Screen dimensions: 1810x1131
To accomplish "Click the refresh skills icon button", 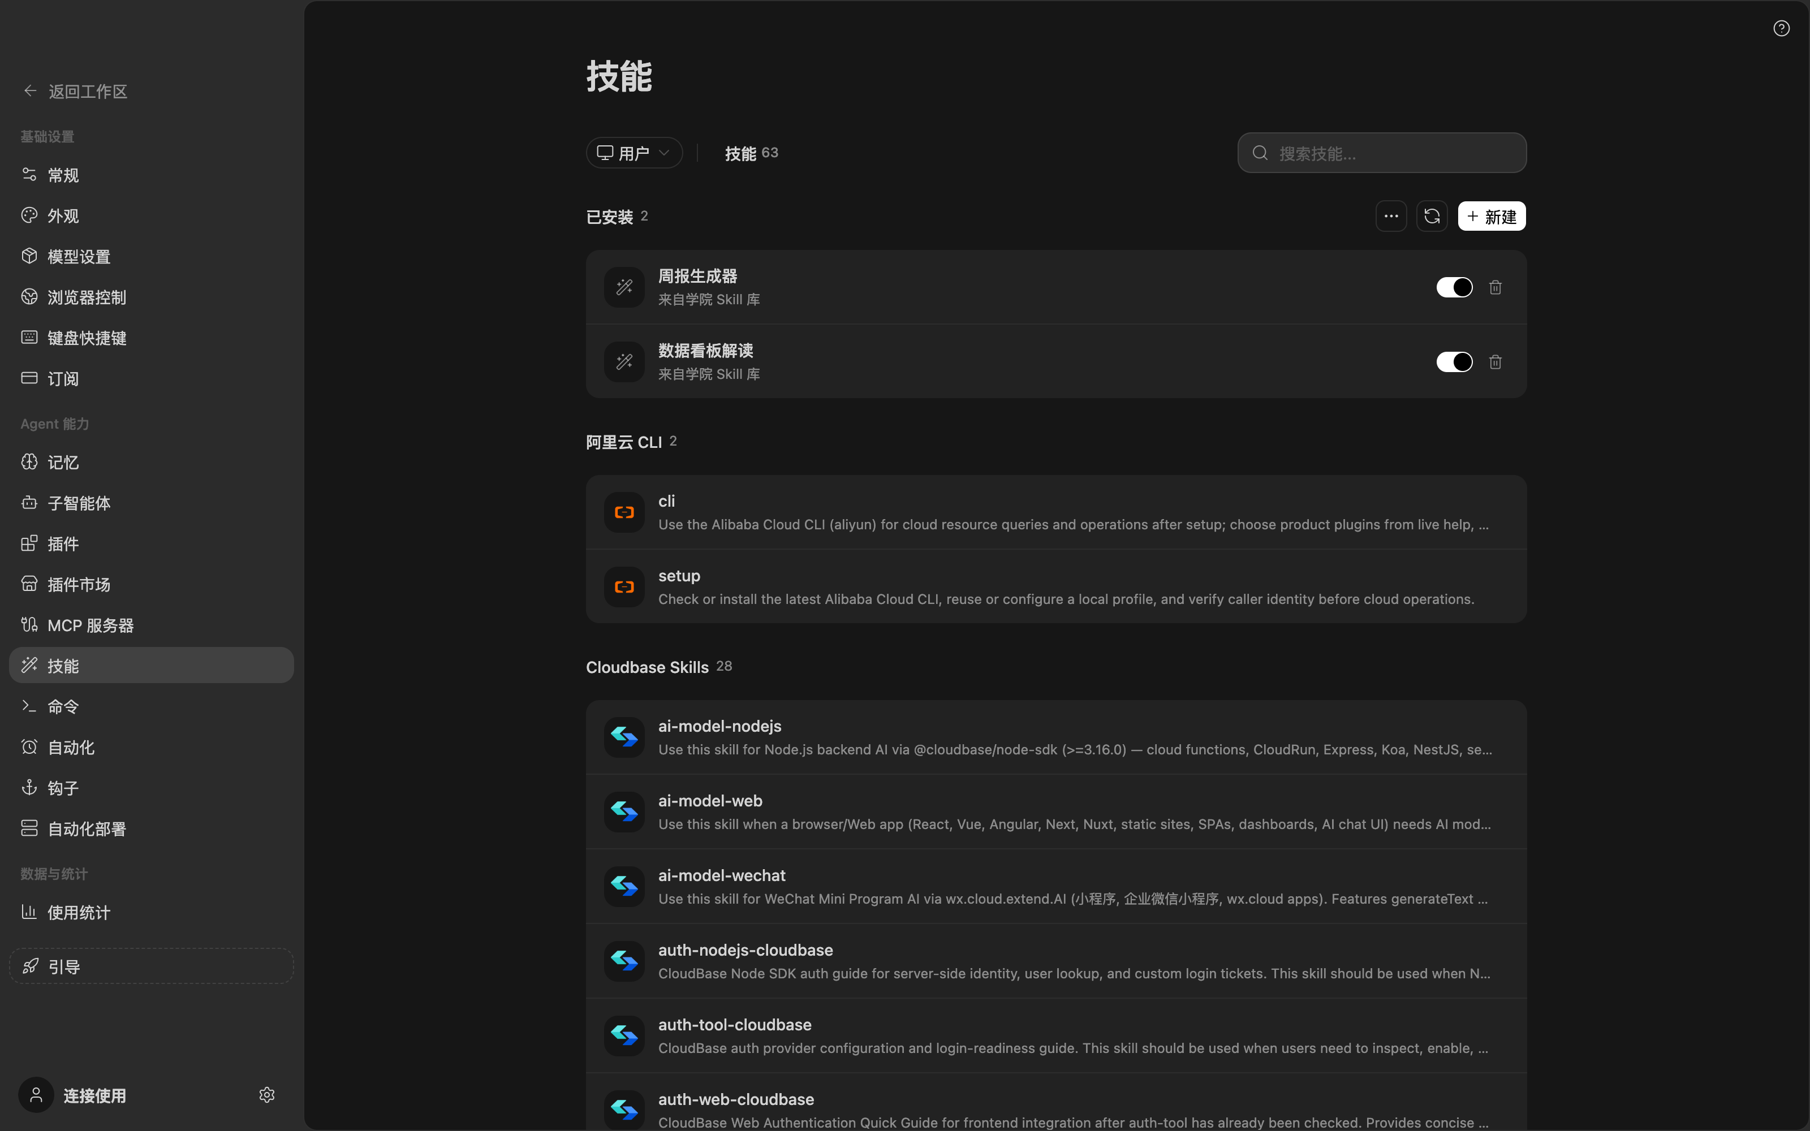I will pyautogui.click(x=1432, y=216).
